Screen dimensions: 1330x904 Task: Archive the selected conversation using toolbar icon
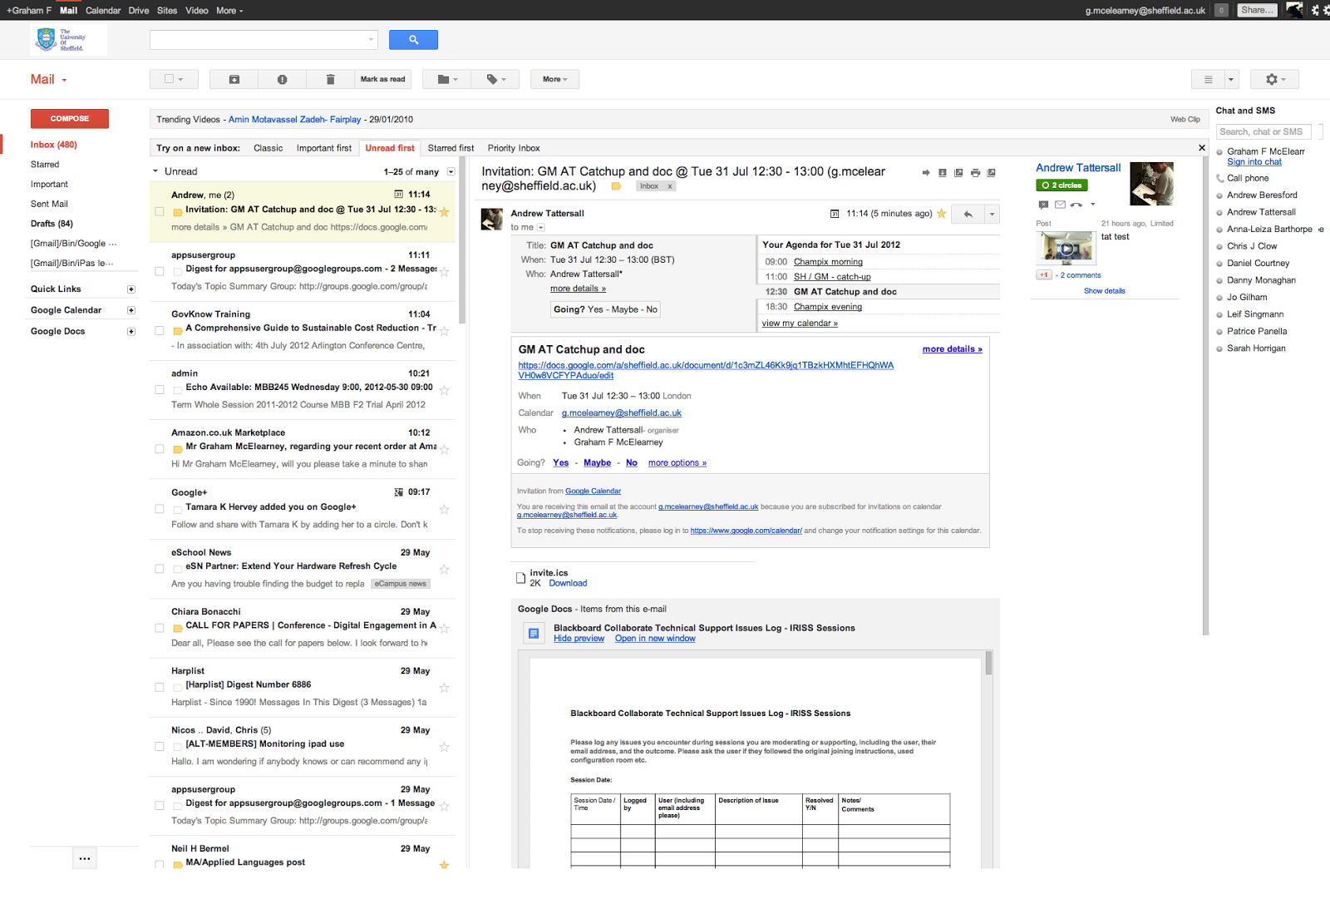pyautogui.click(x=234, y=79)
